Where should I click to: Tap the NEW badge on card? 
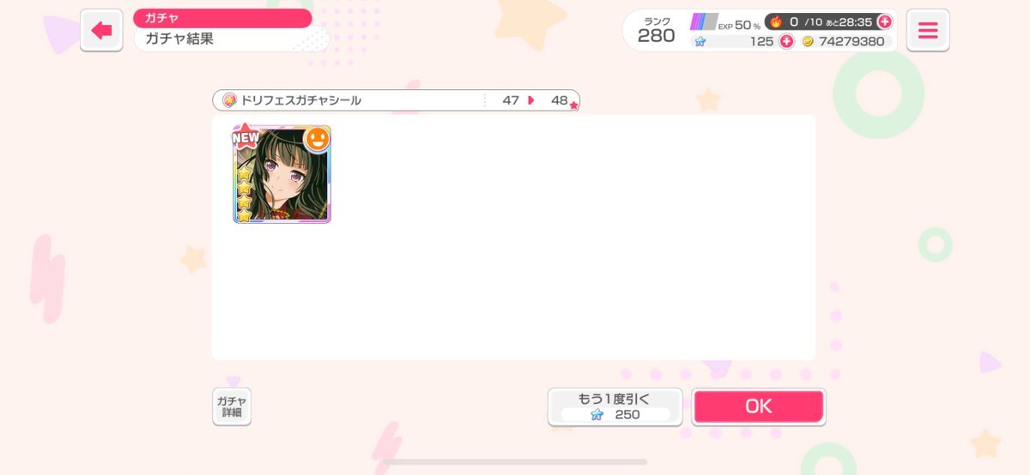click(245, 137)
